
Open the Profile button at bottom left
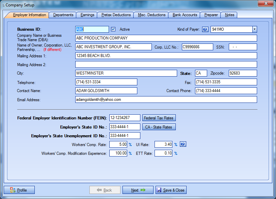(x=19, y=190)
